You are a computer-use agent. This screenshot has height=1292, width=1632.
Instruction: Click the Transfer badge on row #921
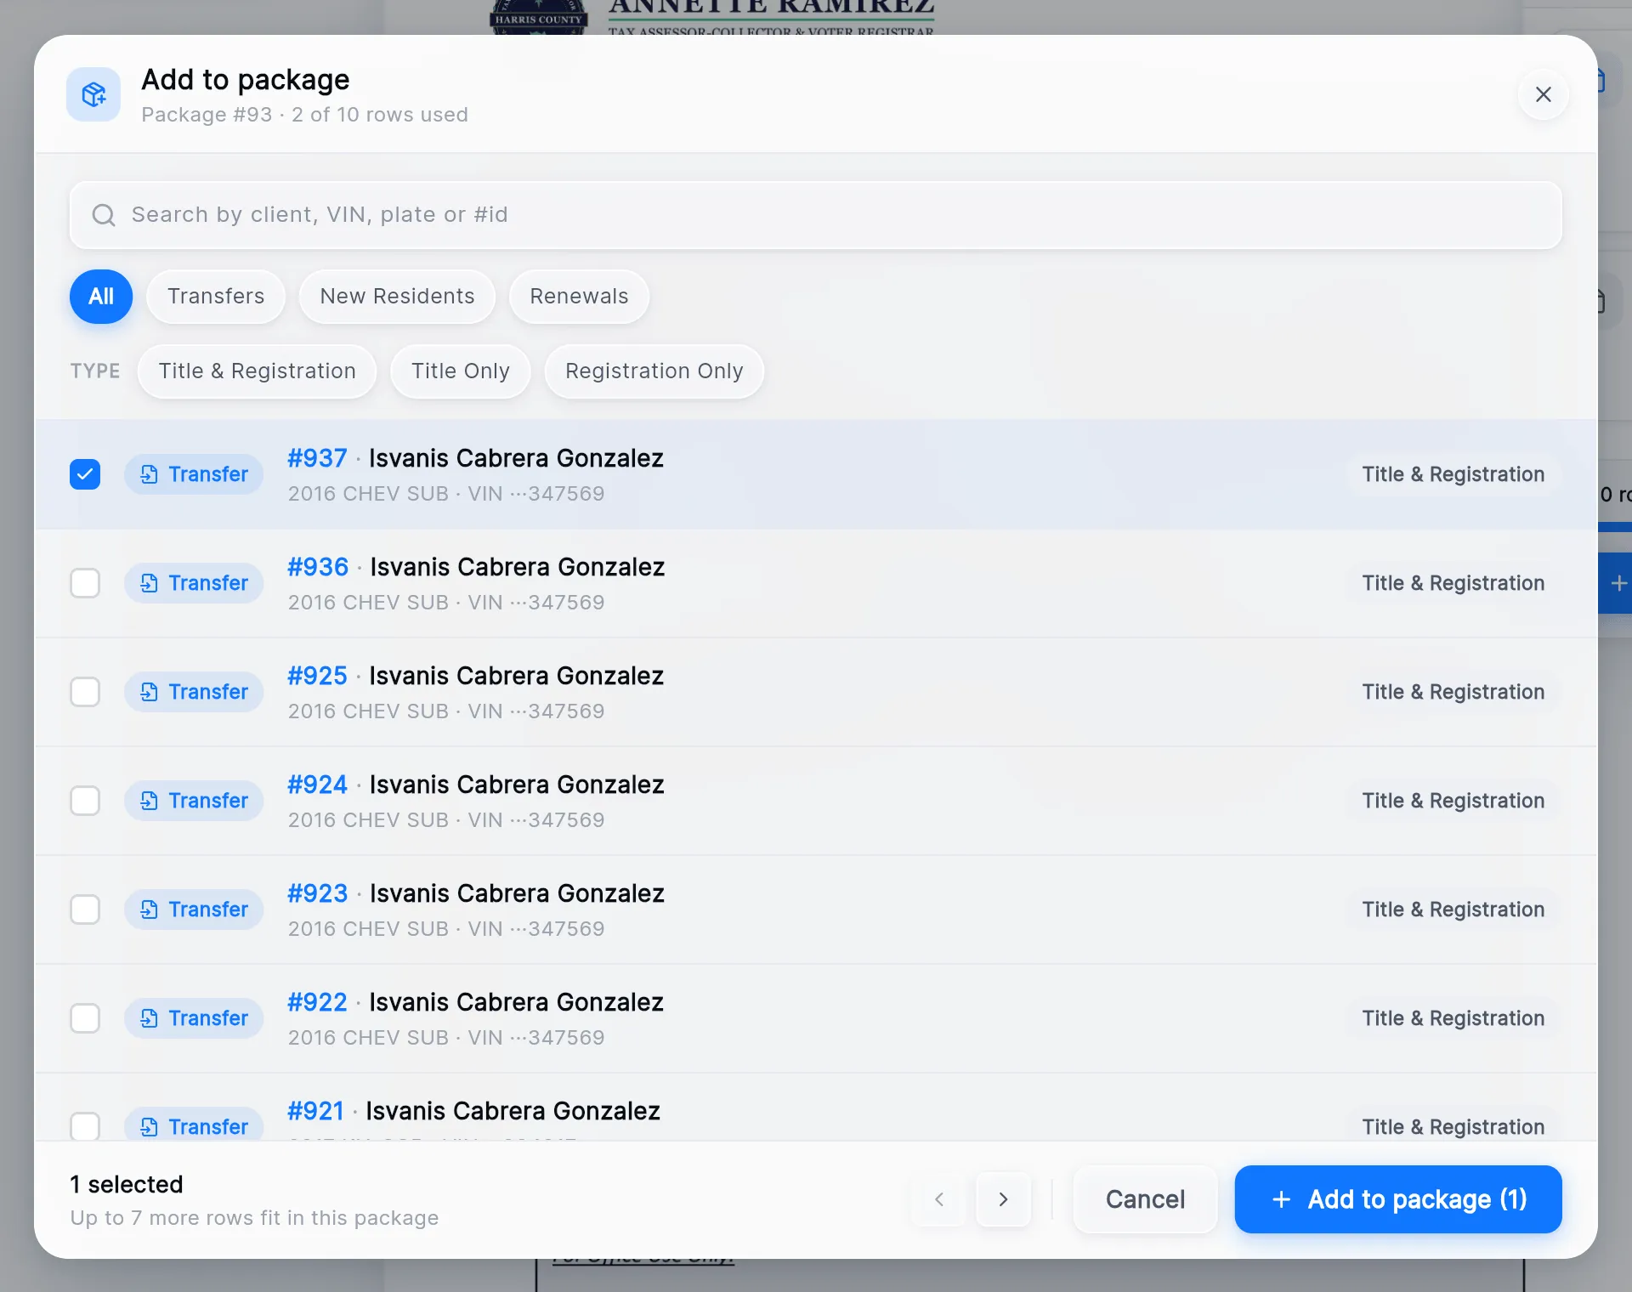pos(194,1125)
